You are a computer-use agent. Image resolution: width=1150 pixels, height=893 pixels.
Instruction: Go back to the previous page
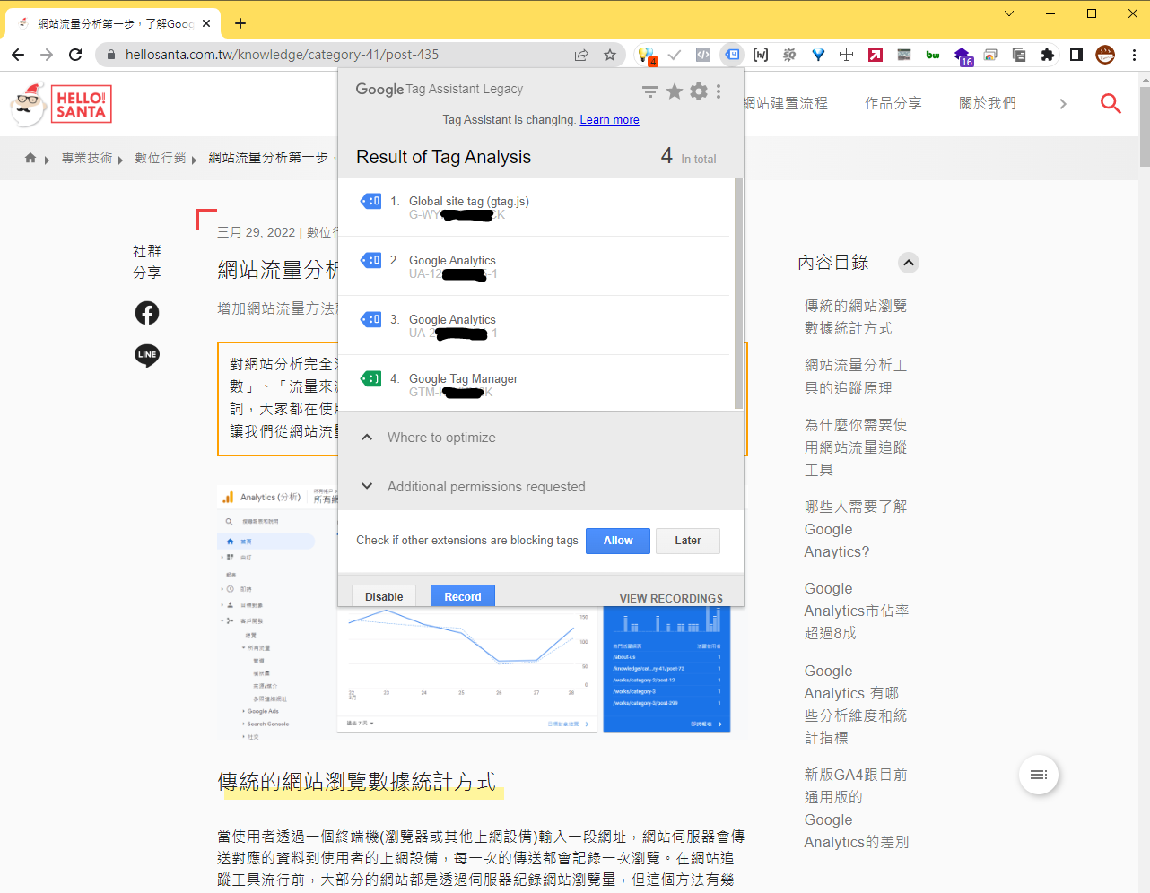18,55
